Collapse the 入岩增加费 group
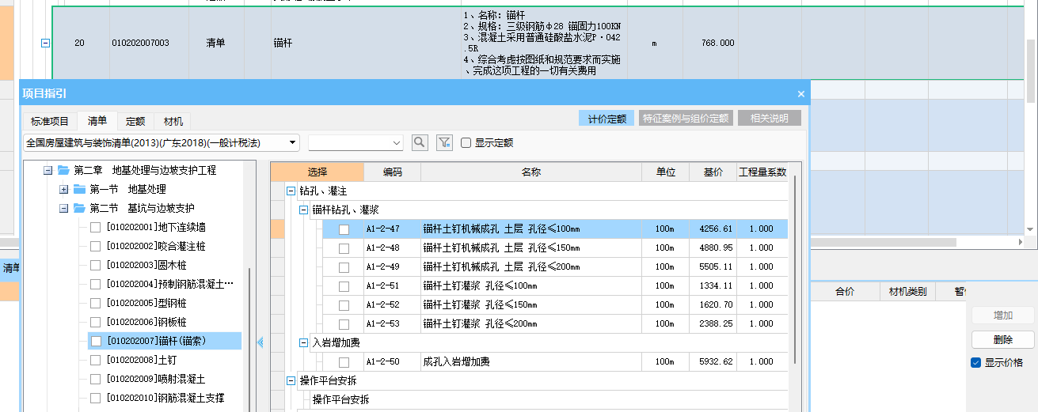Screen dimensions: 1038x412 coord(303,342)
